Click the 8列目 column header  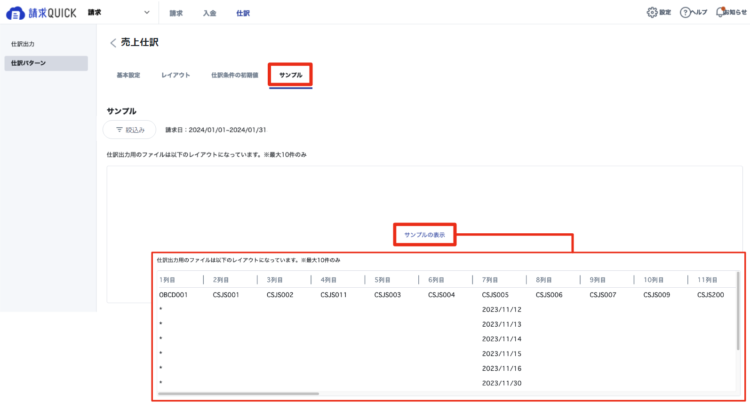pos(544,280)
